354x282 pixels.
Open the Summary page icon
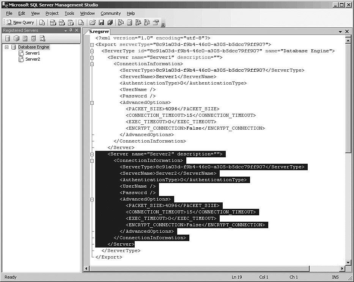[x=130, y=22]
